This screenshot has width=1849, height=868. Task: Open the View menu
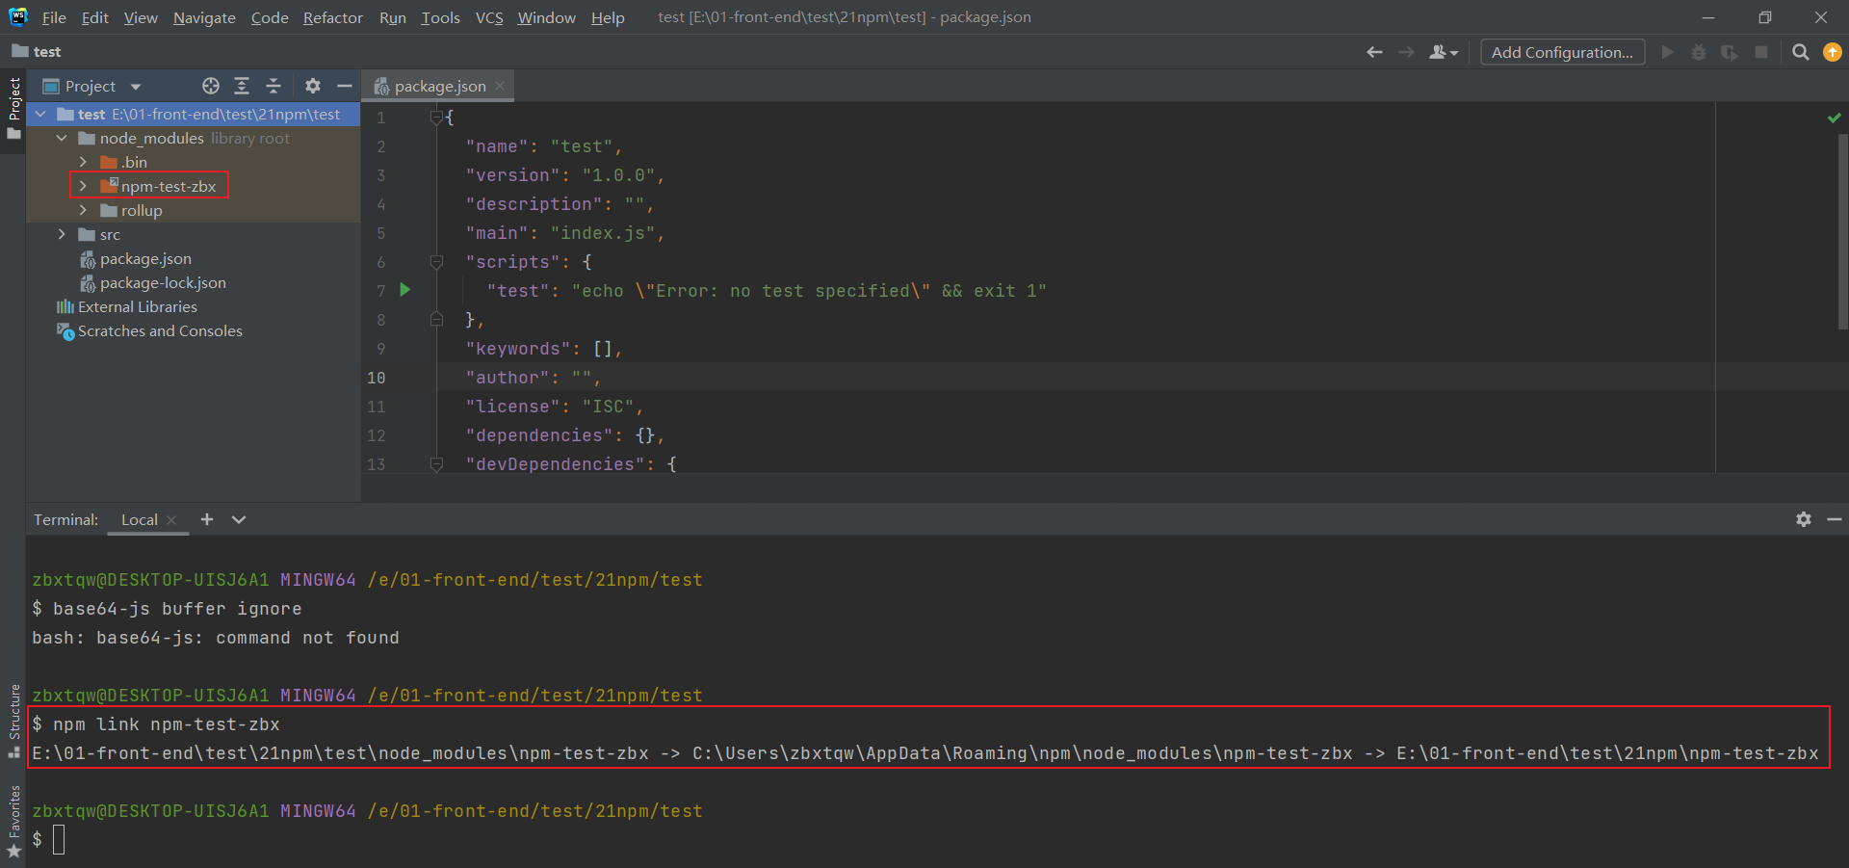click(141, 17)
